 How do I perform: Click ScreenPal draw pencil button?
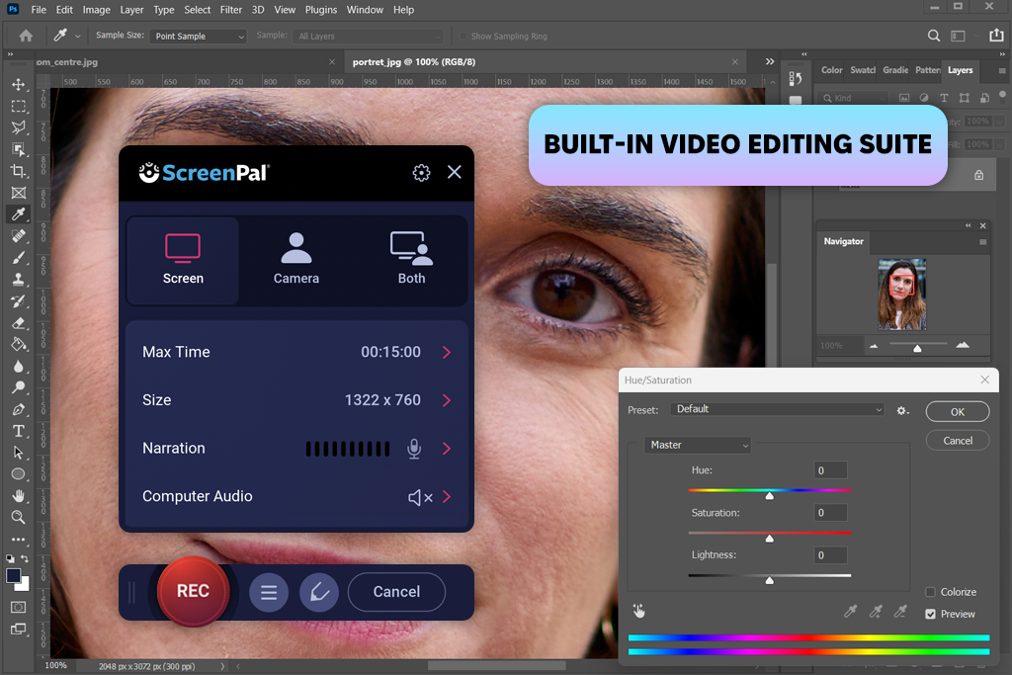tap(319, 592)
